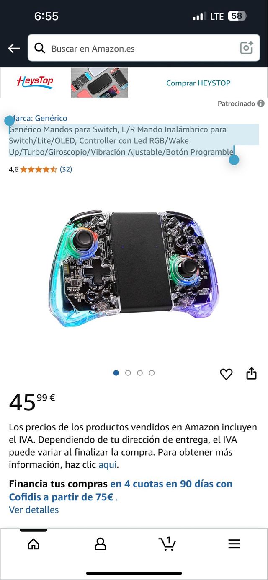Open Marca: Genérico brand link
Screen dimensions: 268x580
38,118
